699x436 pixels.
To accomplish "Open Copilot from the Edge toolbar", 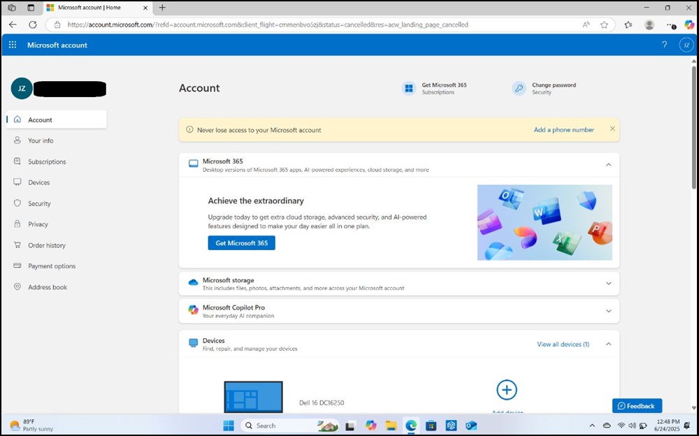I will point(689,24).
